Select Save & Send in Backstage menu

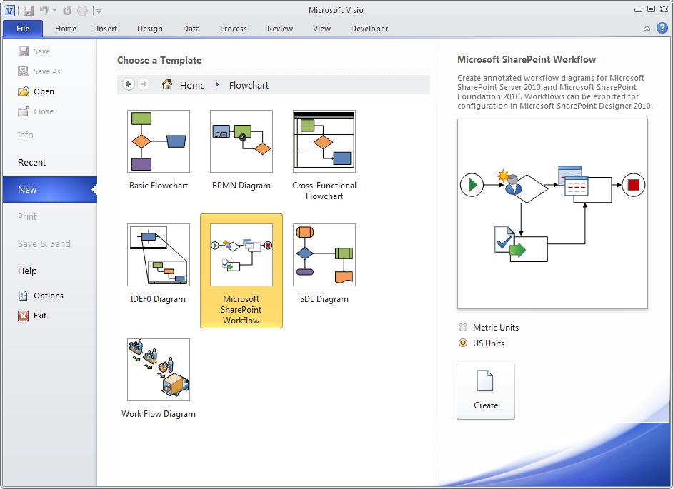click(44, 243)
